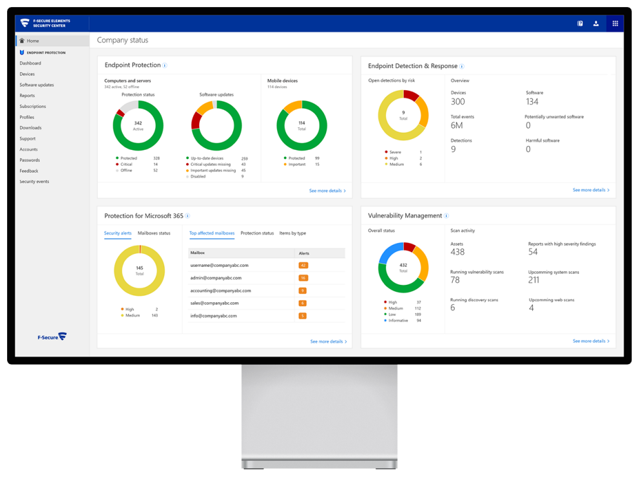The image size is (639, 481).
Task: Click the Severe legend entry
Action: point(403,152)
